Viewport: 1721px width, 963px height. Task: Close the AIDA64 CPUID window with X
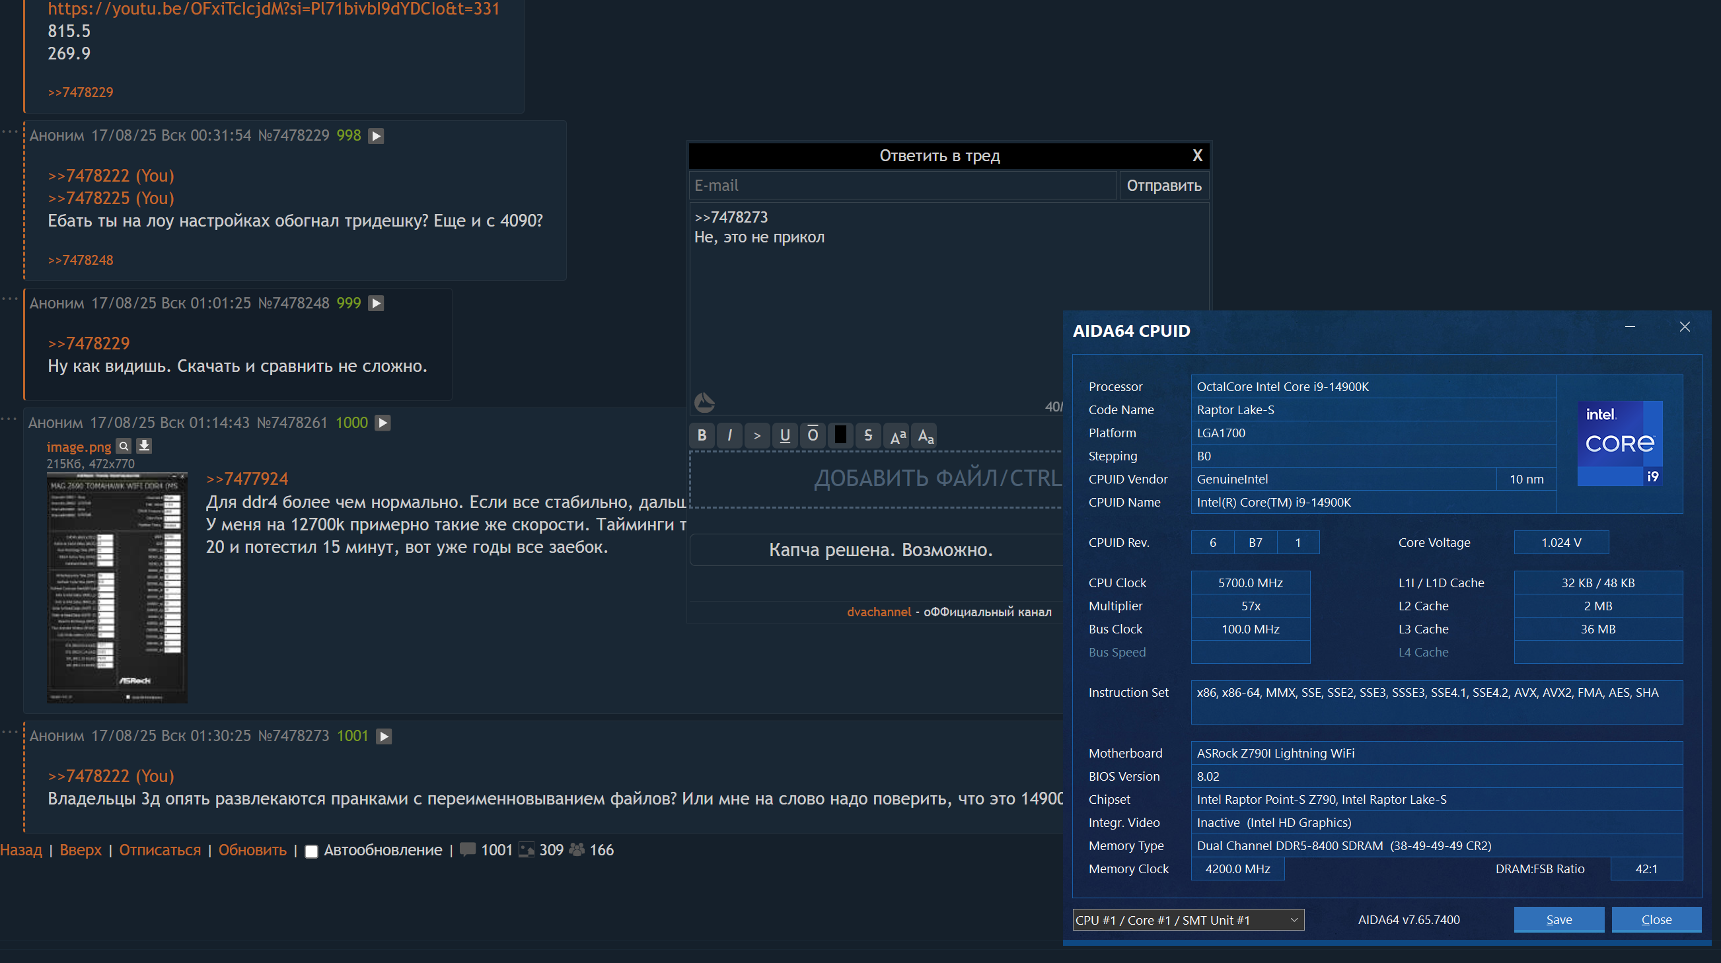[1684, 327]
